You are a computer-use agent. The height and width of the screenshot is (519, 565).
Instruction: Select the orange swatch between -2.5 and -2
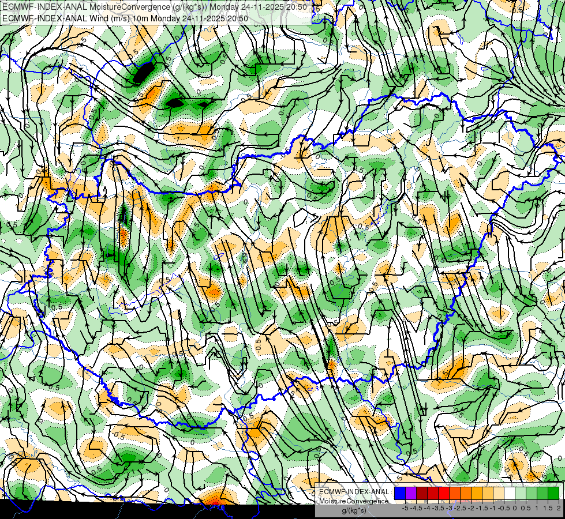(x=466, y=494)
